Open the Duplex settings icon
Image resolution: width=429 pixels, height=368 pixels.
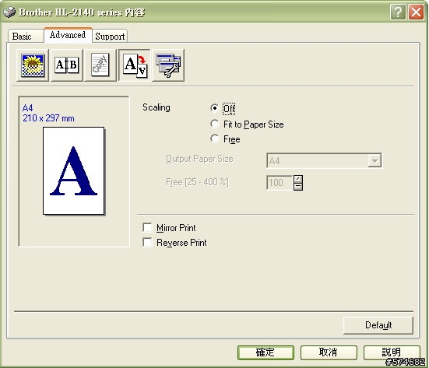click(x=67, y=65)
